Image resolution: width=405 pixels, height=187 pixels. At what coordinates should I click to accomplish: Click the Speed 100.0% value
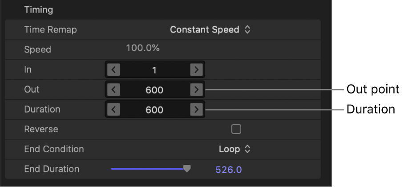click(x=142, y=48)
